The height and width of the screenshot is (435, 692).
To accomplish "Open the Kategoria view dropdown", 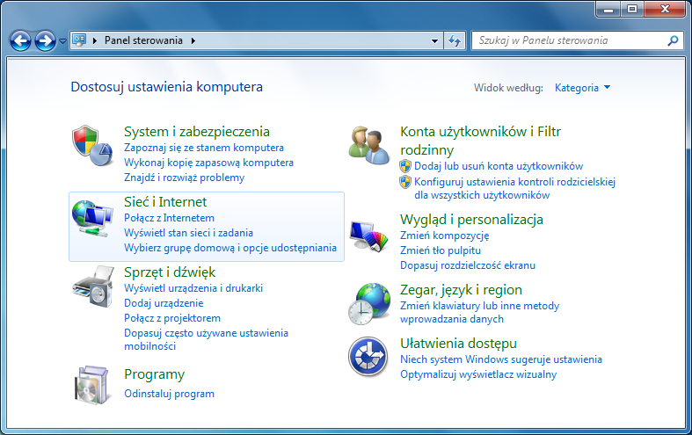I will point(582,88).
